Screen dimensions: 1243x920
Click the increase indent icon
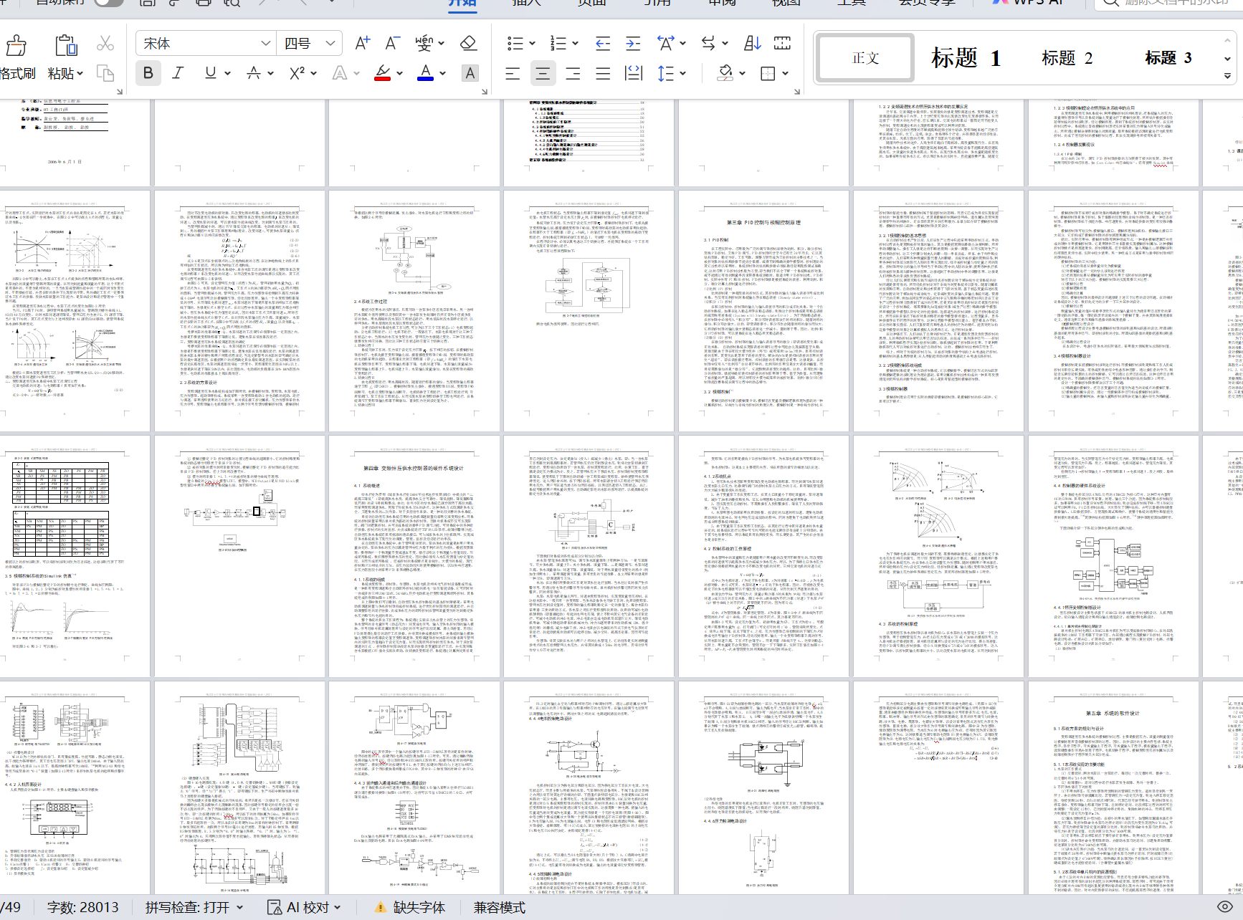tap(633, 44)
